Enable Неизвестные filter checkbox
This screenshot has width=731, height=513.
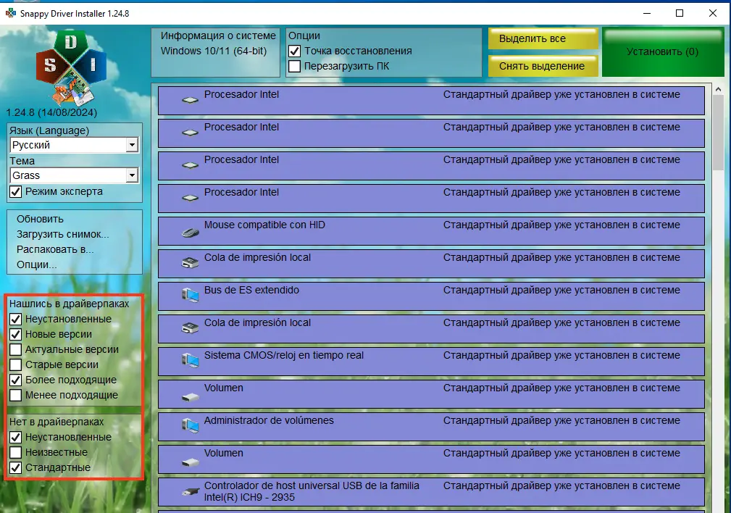click(x=16, y=452)
